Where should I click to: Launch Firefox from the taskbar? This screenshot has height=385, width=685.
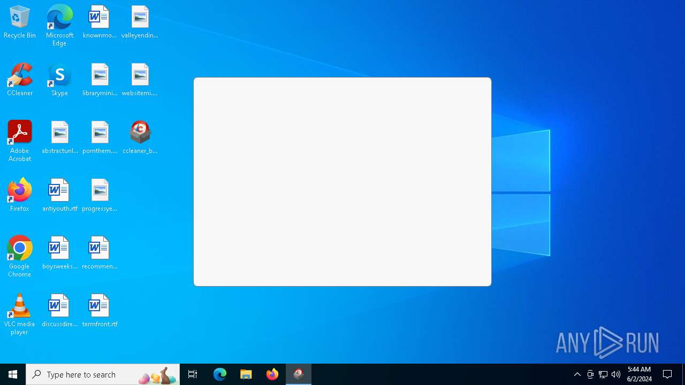(272, 374)
